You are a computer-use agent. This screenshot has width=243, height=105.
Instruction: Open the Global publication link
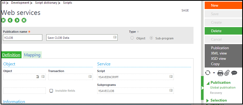(223, 87)
